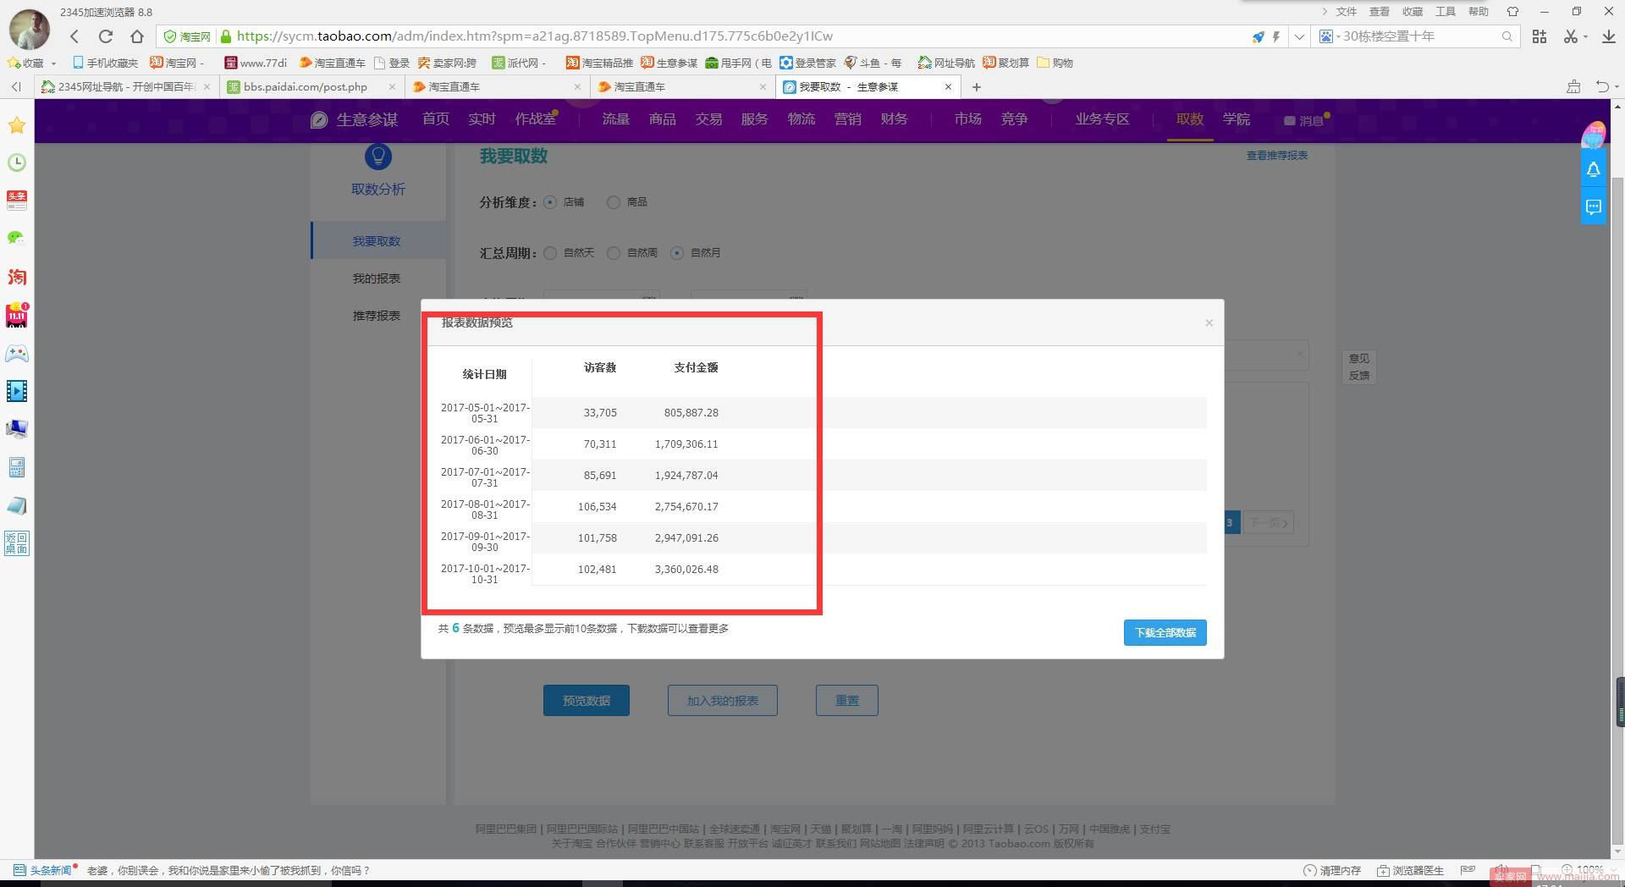Image resolution: width=1625 pixels, height=887 pixels.
Task: Open the 头条新闻 status bar entry
Action: pos(44,870)
